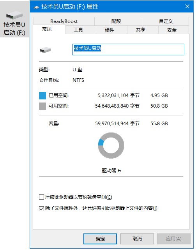Click the NTFS file system value
Screen dimensions: 196x251
click(78, 80)
